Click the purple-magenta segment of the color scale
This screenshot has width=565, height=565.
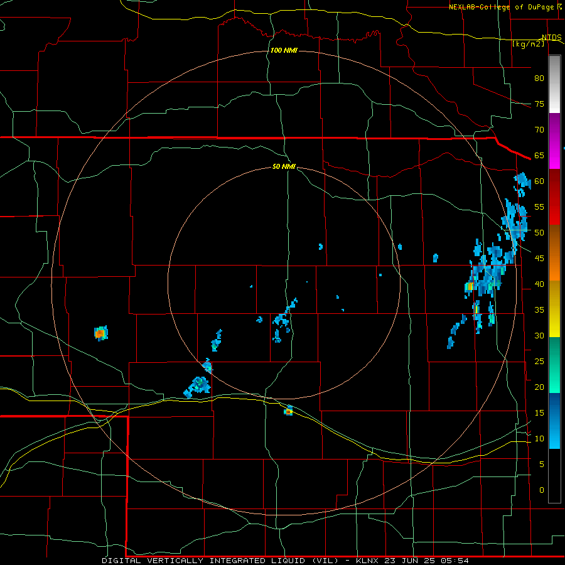554,141
